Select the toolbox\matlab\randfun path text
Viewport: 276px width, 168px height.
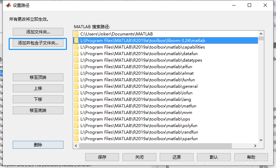click(139, 132)
